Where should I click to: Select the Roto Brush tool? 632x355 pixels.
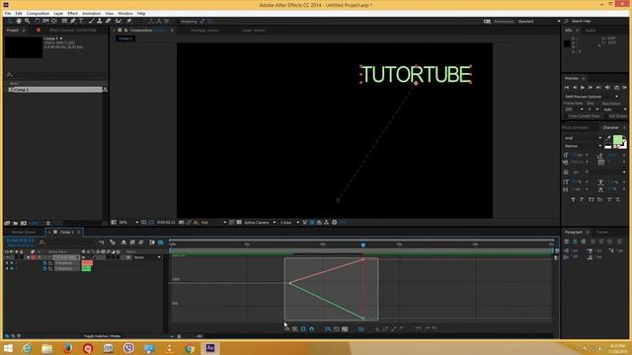pyautogui.click(x=118, y=21)
